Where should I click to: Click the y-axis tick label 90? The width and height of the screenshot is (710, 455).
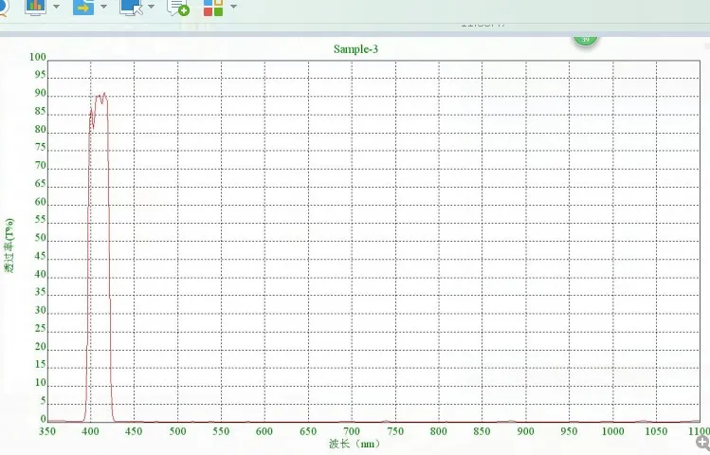(41, 93)
